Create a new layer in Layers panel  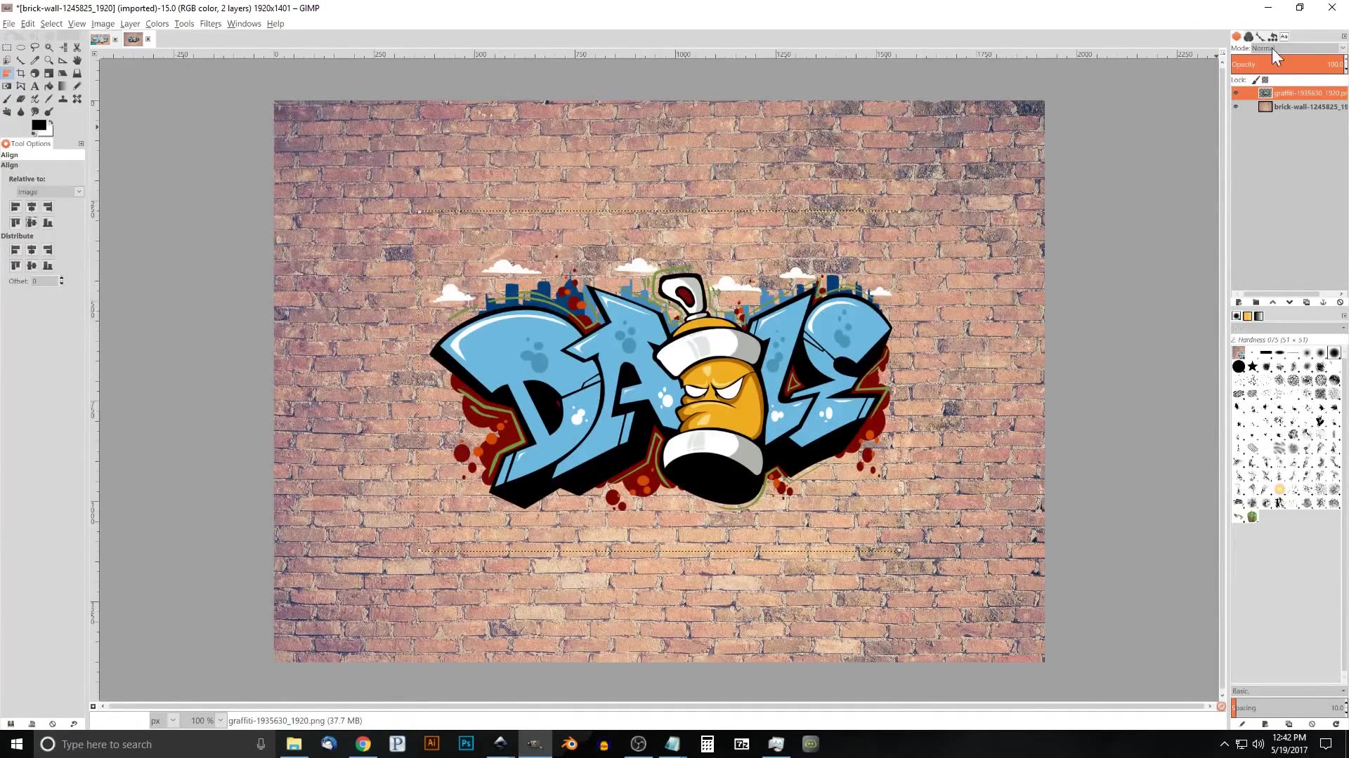[x=1239, y=302]
